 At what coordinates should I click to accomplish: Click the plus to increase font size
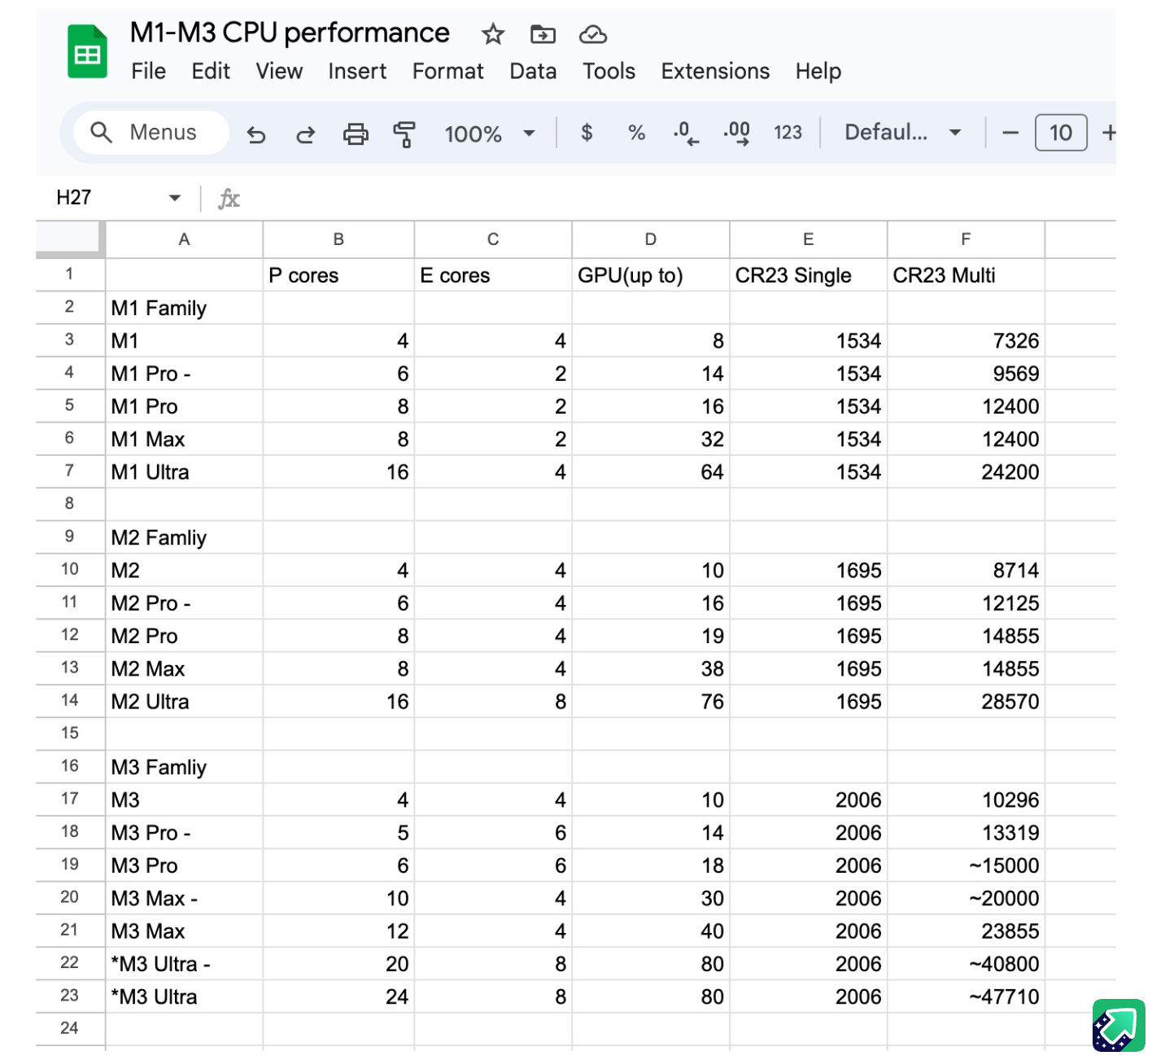coord(1109,133)
